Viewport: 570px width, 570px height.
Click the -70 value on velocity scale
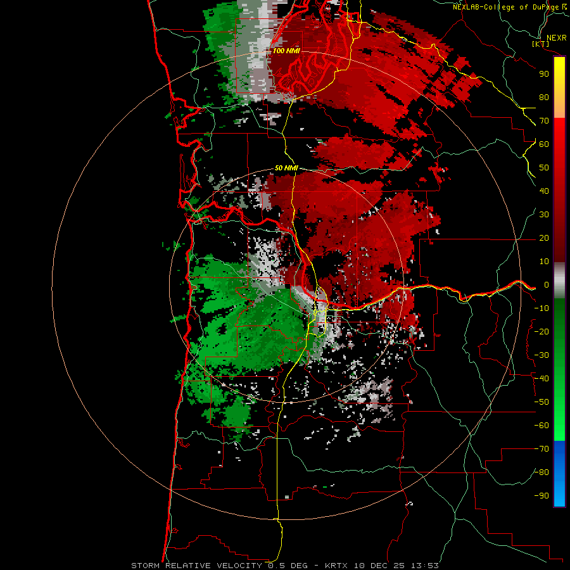[x=541, y=449]
